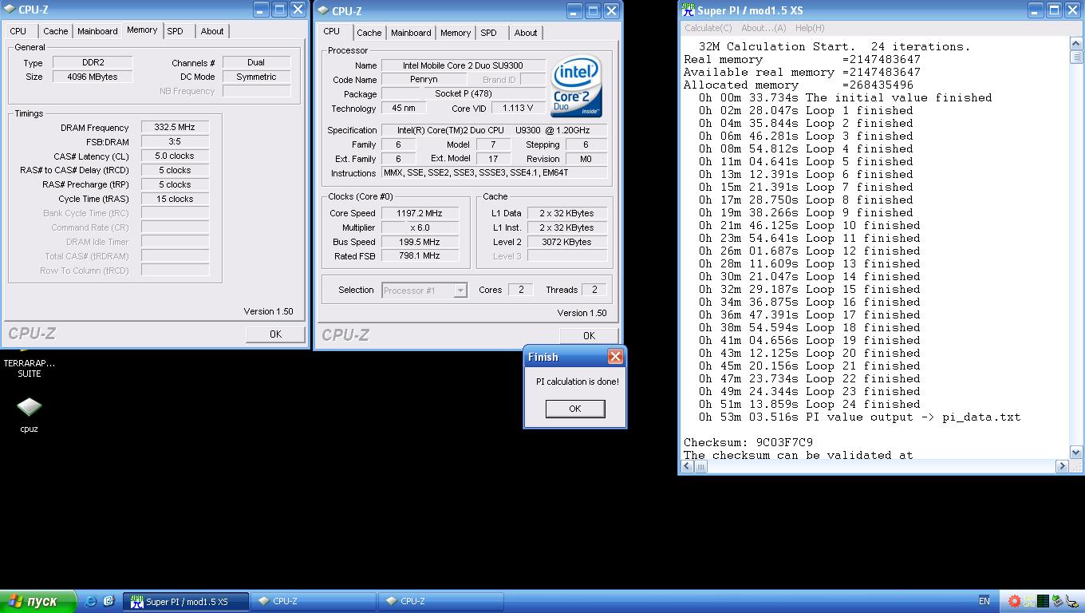The image size is (1085, 613).
Task: Click the Rated FSB 798.1 MHz value
Action: pos(419,257)
